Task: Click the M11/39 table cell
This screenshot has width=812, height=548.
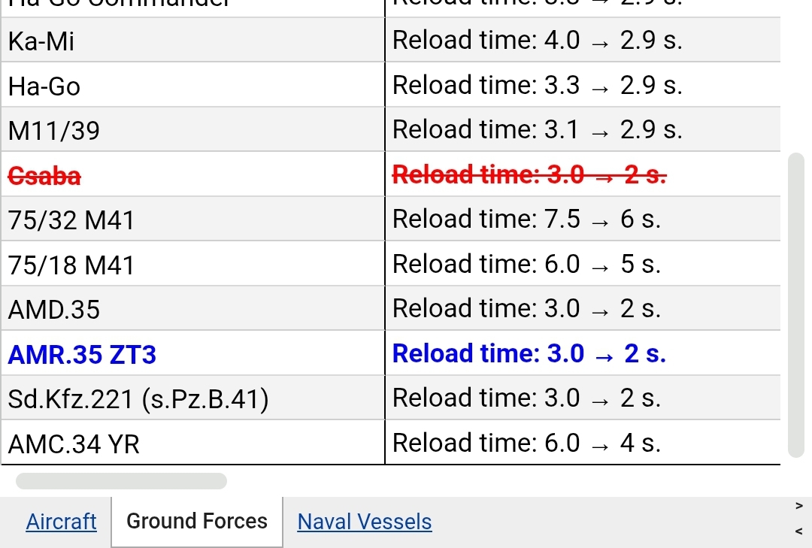Action: 192,130
